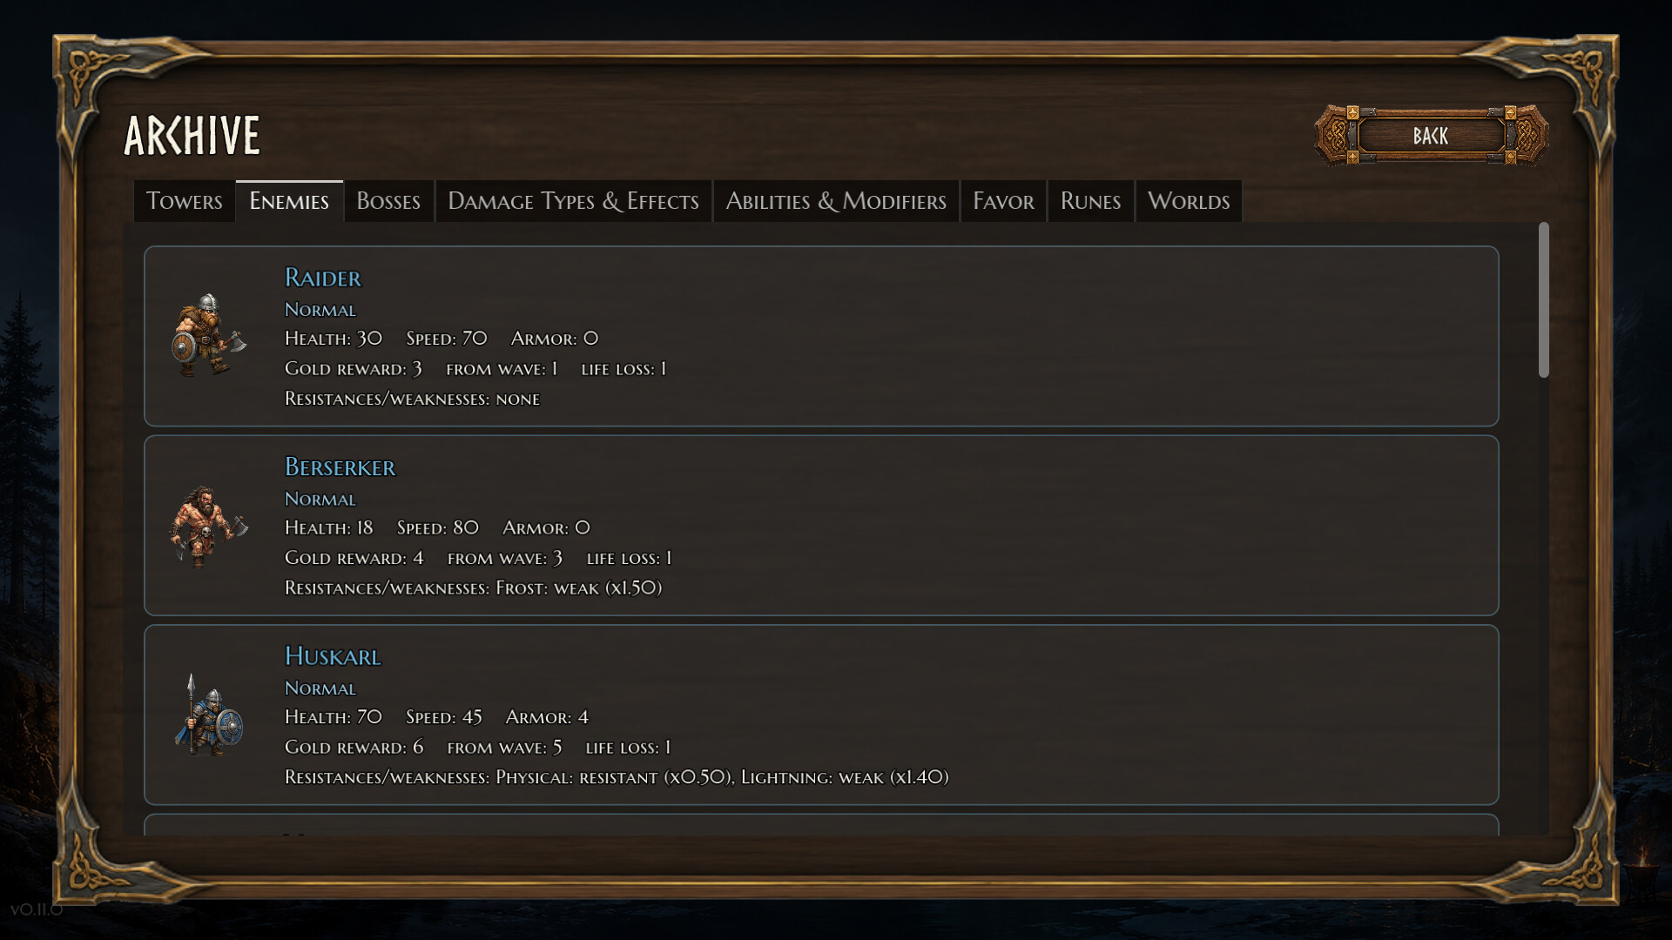Viewport: 1672px width, 940px height.
Task: Switch to the Runes tab
Action: [x=1090, y=201]
